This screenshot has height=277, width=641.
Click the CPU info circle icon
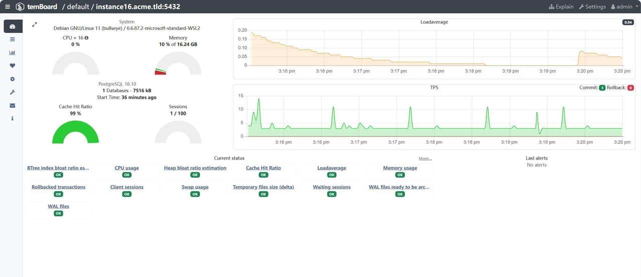[87, 38]
